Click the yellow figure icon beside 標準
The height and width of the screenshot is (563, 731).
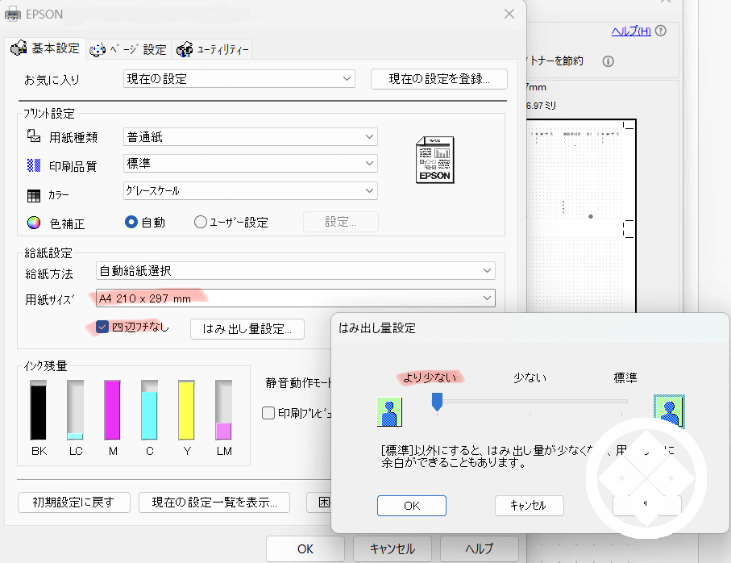669,411
